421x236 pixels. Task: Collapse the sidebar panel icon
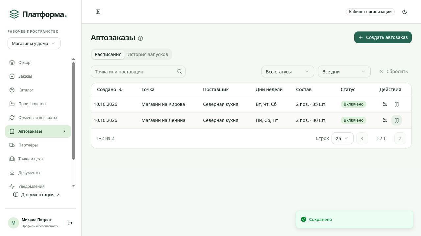pyautogui.click(x=98, y=12)
